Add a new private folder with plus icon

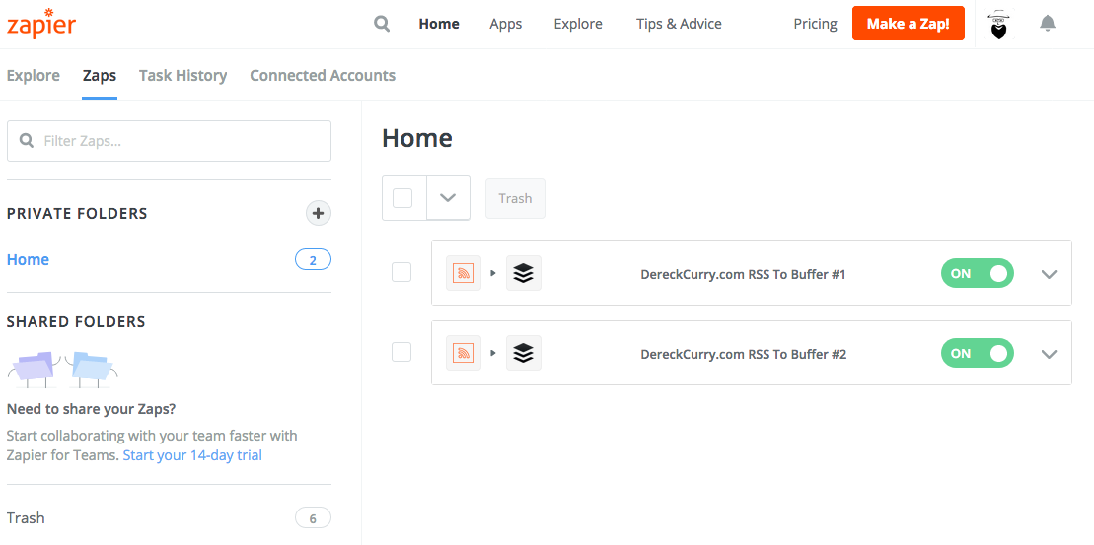click(319, 213)
